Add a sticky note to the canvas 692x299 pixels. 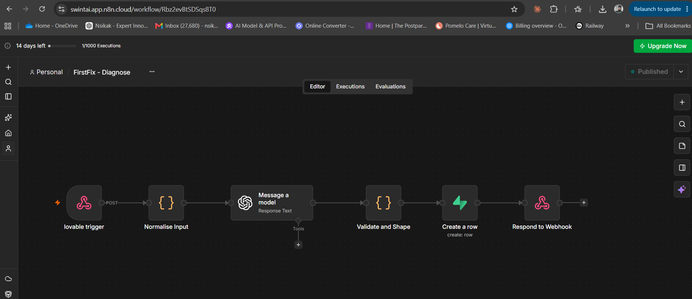682,146
